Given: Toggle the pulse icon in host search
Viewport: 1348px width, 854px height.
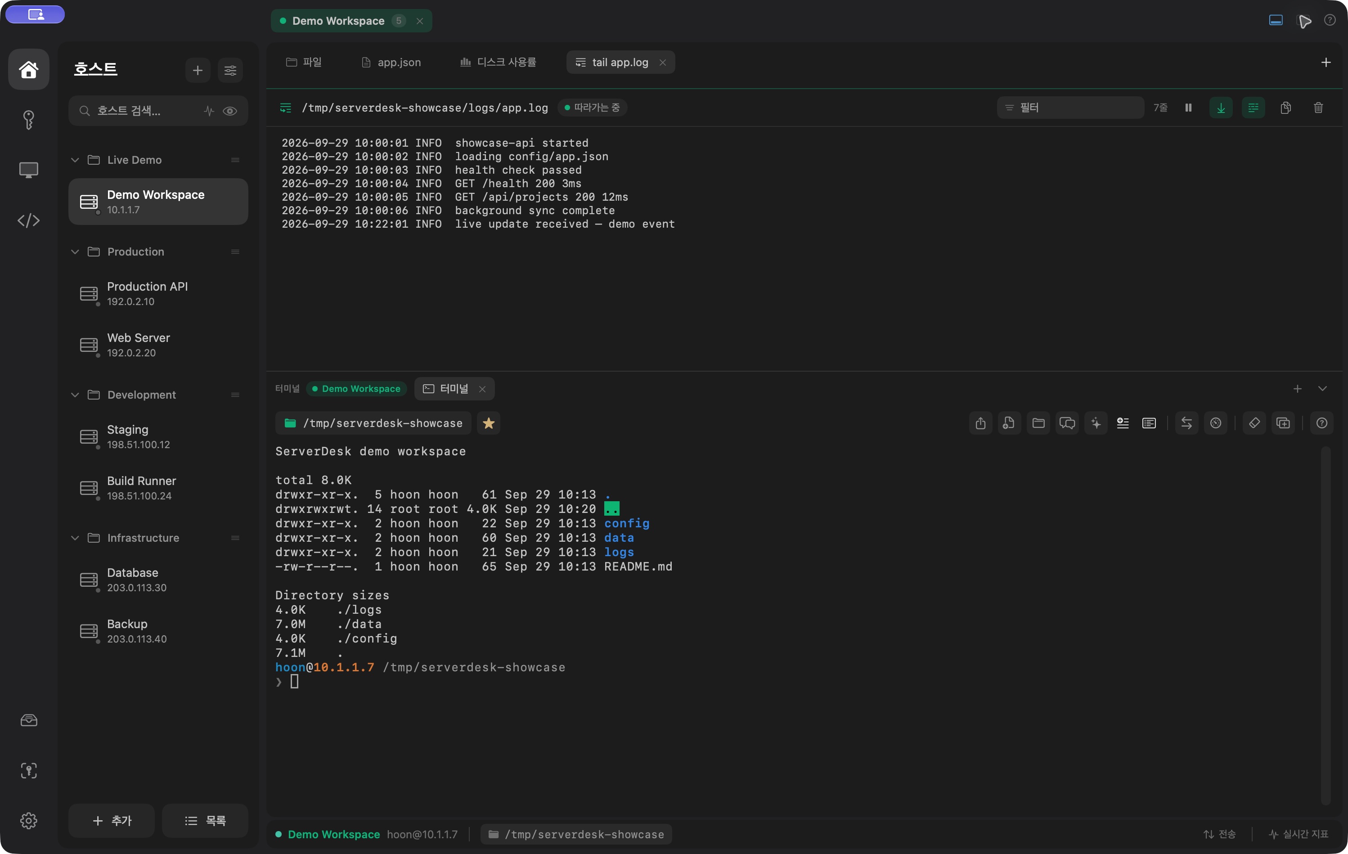Looking at the screenshot, I should coord(209,111).
